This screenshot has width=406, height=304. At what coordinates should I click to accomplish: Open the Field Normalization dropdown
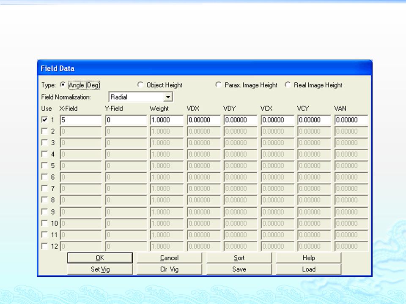tap(168, 97)
